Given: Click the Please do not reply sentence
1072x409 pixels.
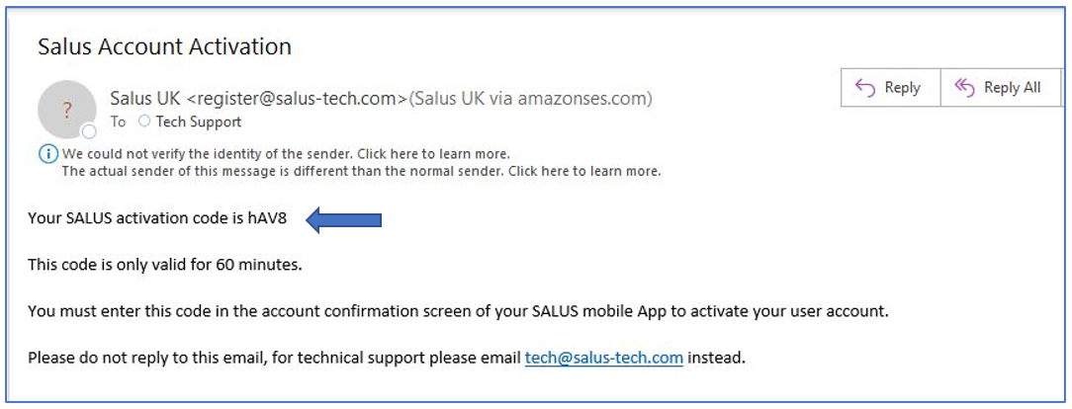Looking at the screenshot, I should pos(387,357).
